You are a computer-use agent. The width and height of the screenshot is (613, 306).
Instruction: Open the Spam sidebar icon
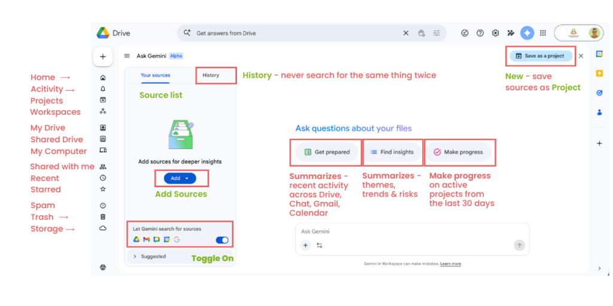point(103,206)
